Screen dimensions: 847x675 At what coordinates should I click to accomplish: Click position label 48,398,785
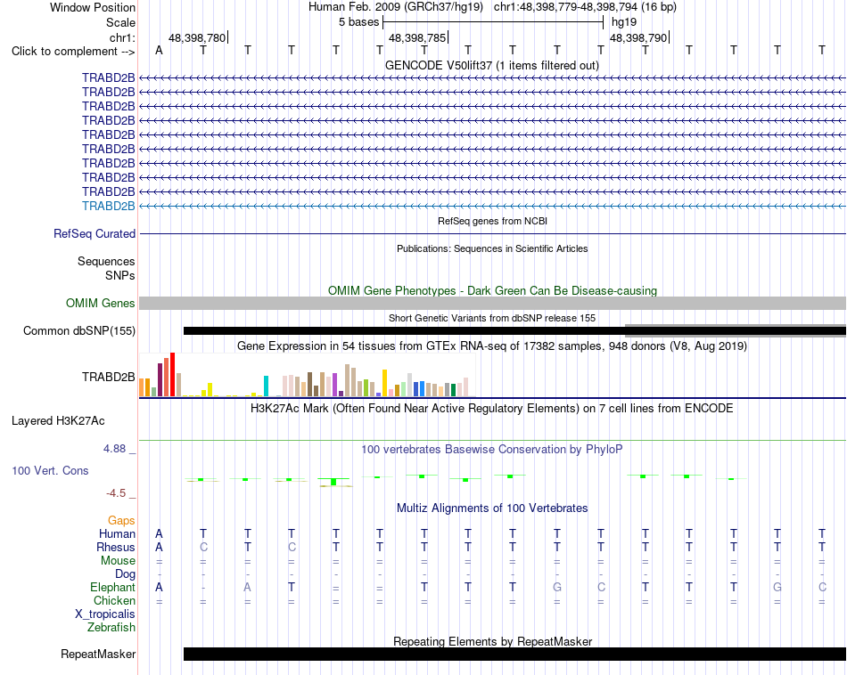417,37
